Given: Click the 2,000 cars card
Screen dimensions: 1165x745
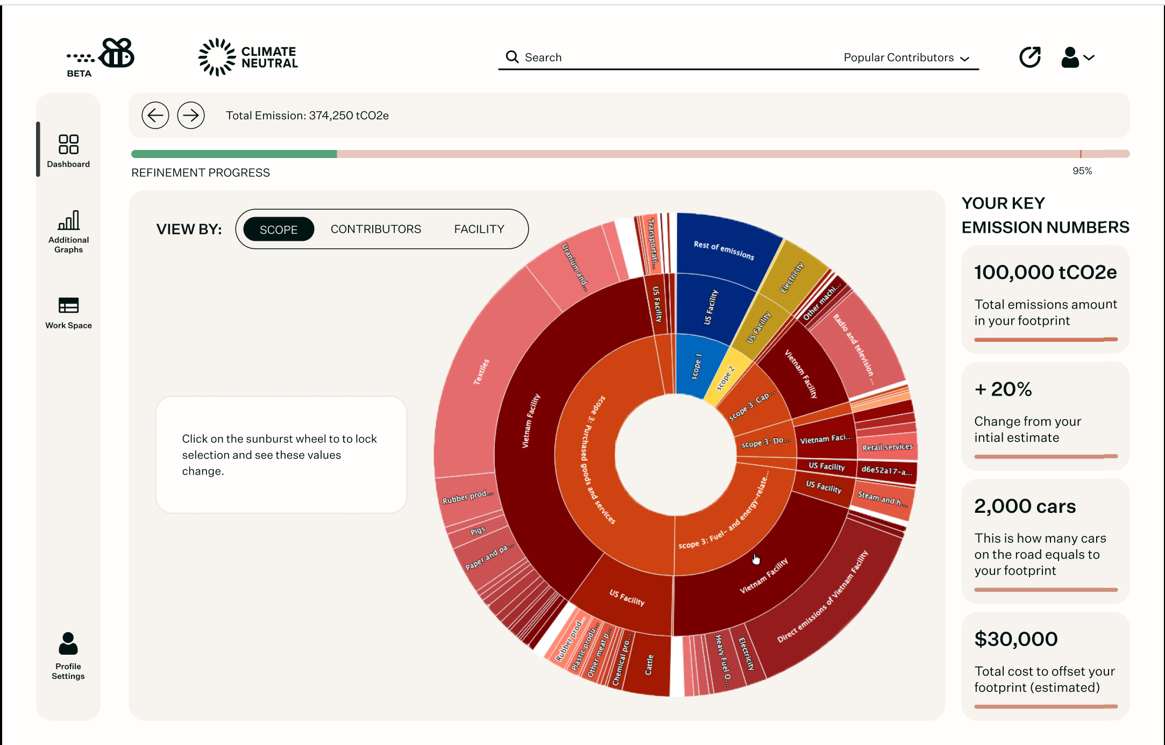Looking at the screenshot, I should (x=1045, y=540).
